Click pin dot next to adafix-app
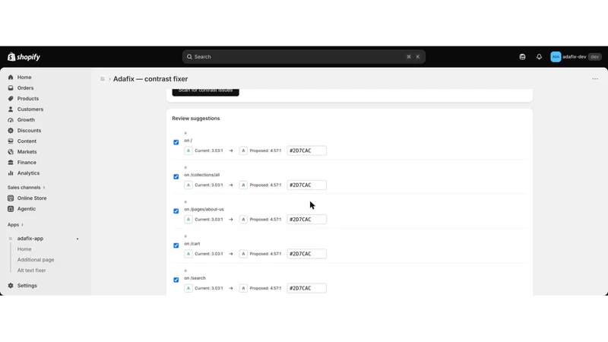 78,239
